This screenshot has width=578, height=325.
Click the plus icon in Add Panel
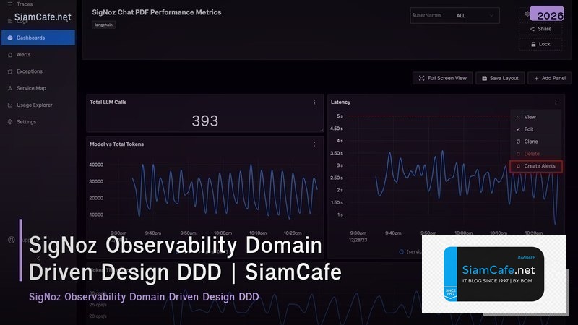[x=536, y=78]
